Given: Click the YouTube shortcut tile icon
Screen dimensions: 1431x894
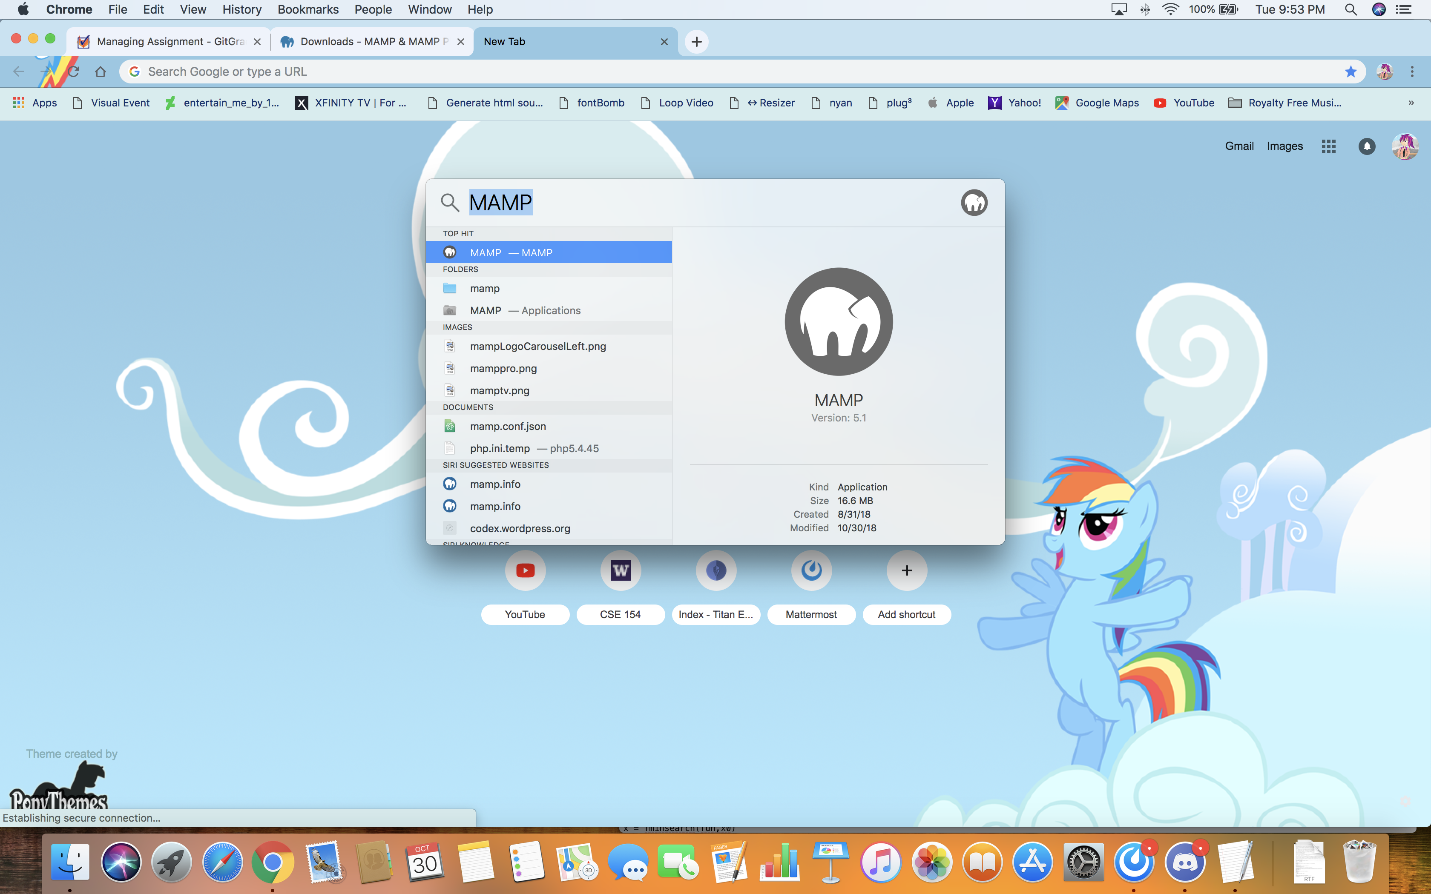Looking at the screenshot, I should (525, 570).
